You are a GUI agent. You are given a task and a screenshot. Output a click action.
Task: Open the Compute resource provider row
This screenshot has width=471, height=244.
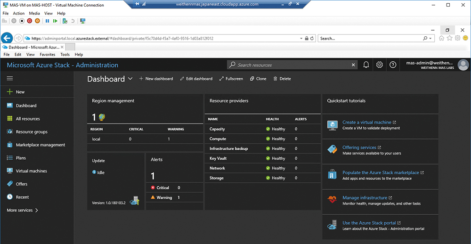(262, 139)
